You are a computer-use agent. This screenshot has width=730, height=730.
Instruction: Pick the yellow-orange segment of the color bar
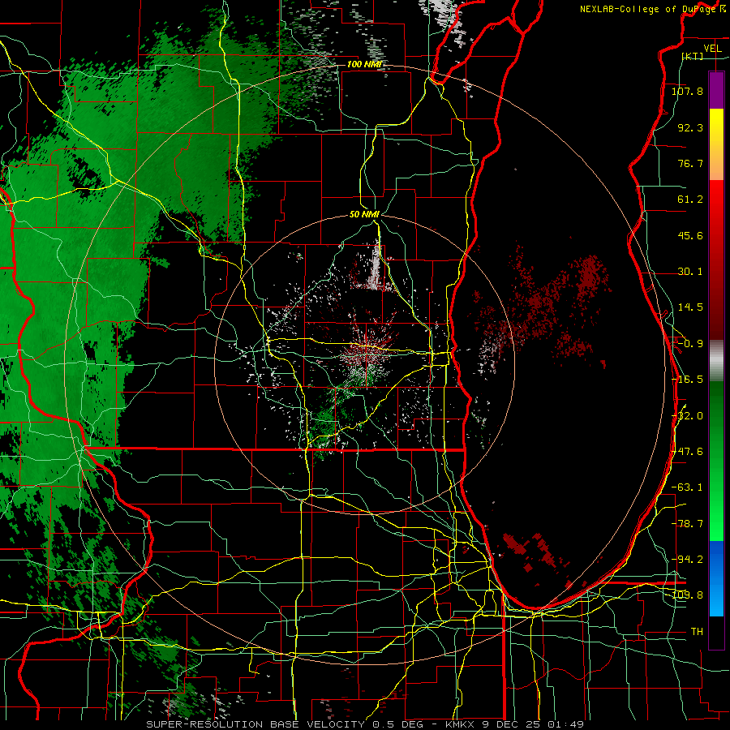pyautogui.click(x=716, y=145)
